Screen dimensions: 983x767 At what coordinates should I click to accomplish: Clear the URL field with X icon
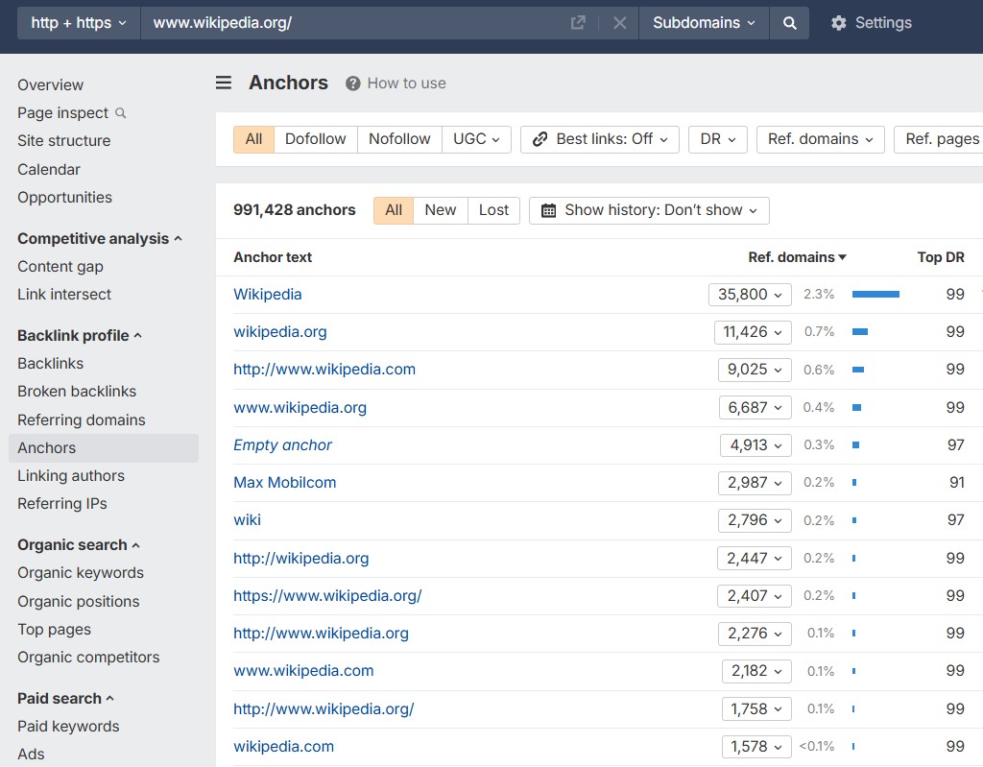coord(619,23)
